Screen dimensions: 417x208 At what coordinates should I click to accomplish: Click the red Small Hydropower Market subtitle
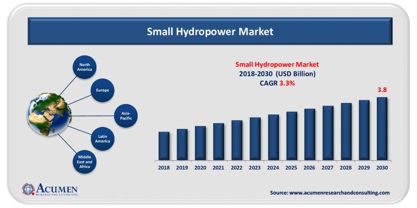click(277, 64)
